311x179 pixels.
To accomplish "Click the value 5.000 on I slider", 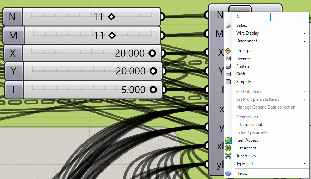I will 134,90.
